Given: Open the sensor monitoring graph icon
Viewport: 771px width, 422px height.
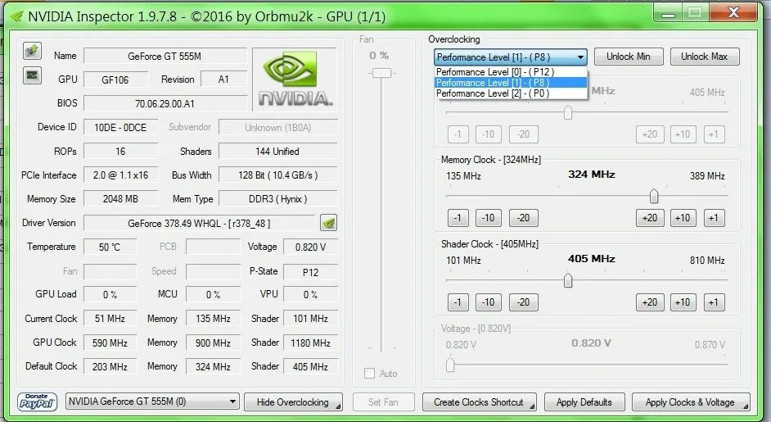Looking at the screenshot, I should click(33, 75).
